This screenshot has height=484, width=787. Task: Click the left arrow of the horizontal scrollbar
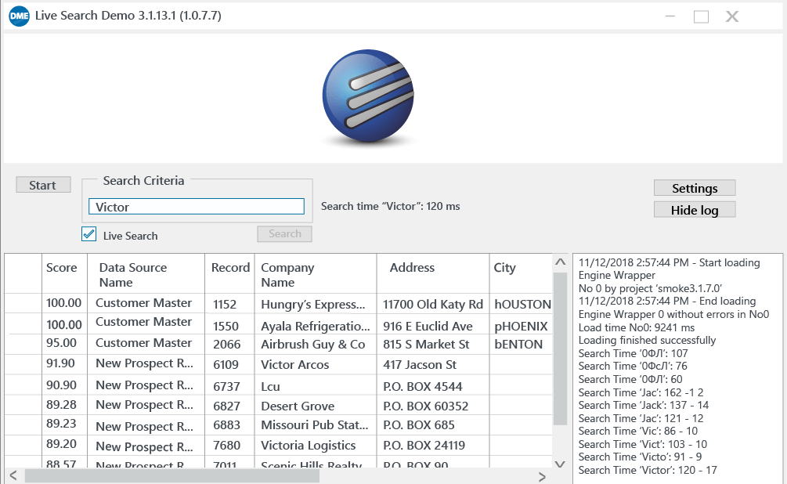click(x=13, y=475)
